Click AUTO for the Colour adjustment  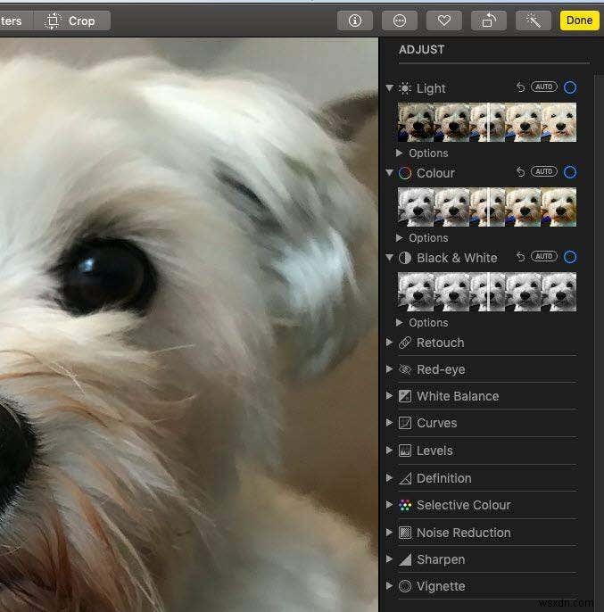pyautogui.click(x=544, y=171)
